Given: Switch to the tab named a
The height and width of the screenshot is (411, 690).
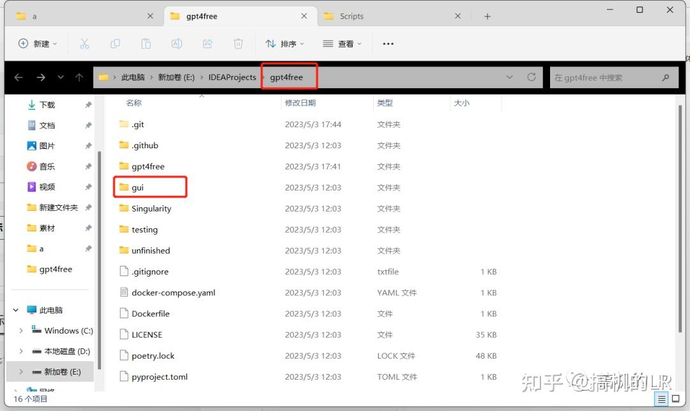Looking at the screenshot, I should (33, 15).
